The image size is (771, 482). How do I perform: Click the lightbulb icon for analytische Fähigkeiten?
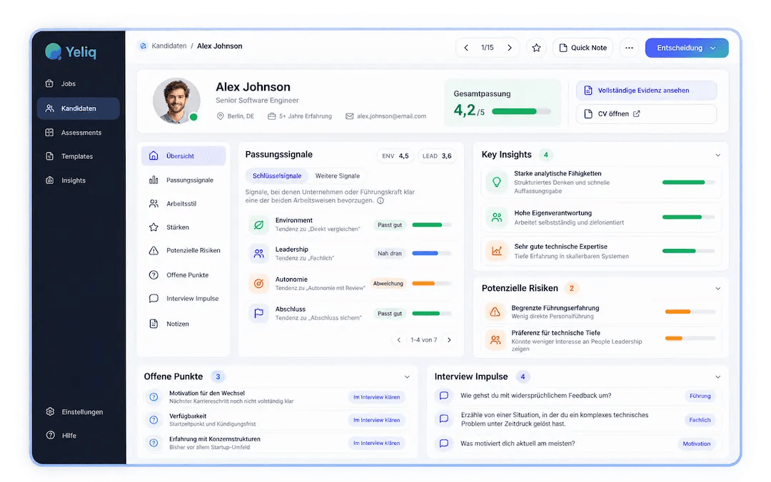497,183
